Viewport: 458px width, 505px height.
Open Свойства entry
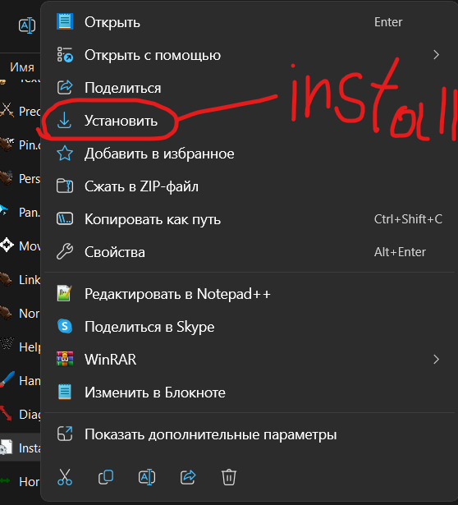pos(249,252)
